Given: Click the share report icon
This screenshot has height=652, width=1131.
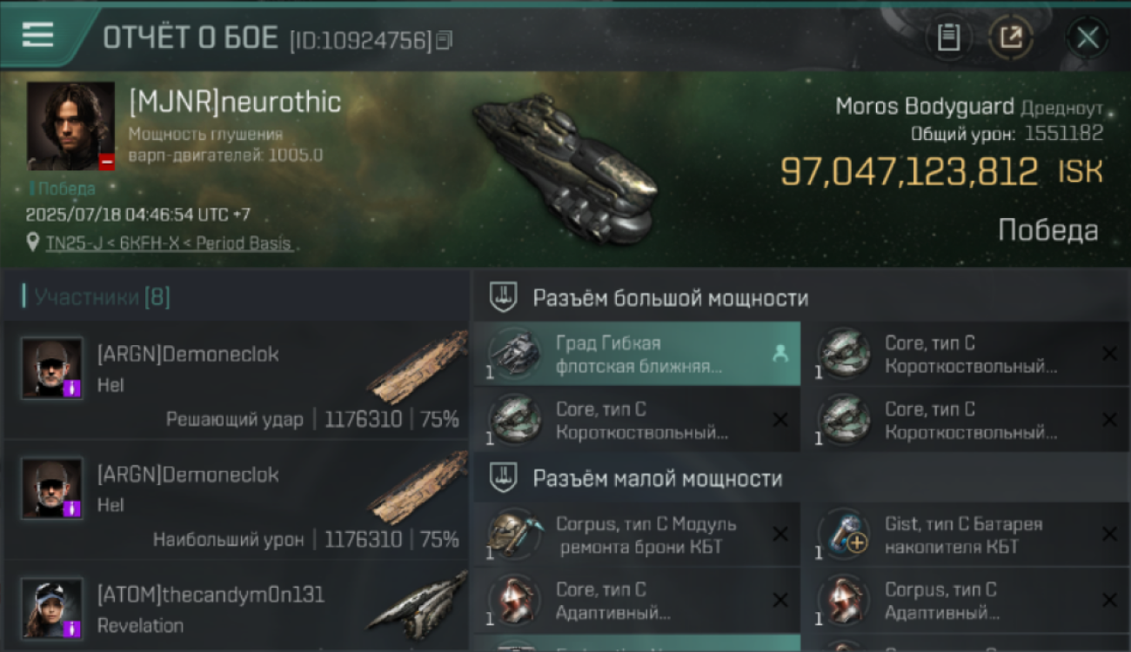Looking at the screenshot, I should click(x=1011, y=37).
